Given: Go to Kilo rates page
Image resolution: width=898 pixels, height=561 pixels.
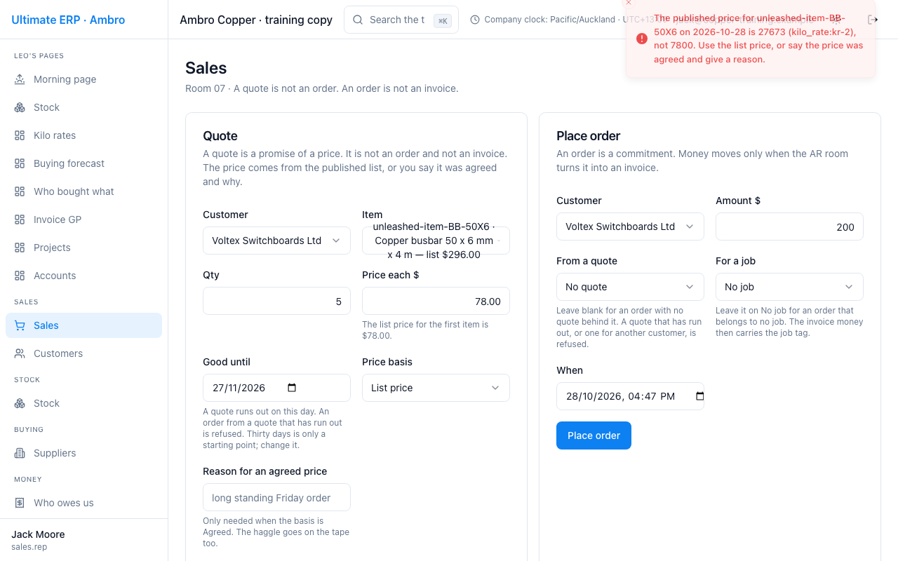Looking at the screenshot, I should 84,135.
